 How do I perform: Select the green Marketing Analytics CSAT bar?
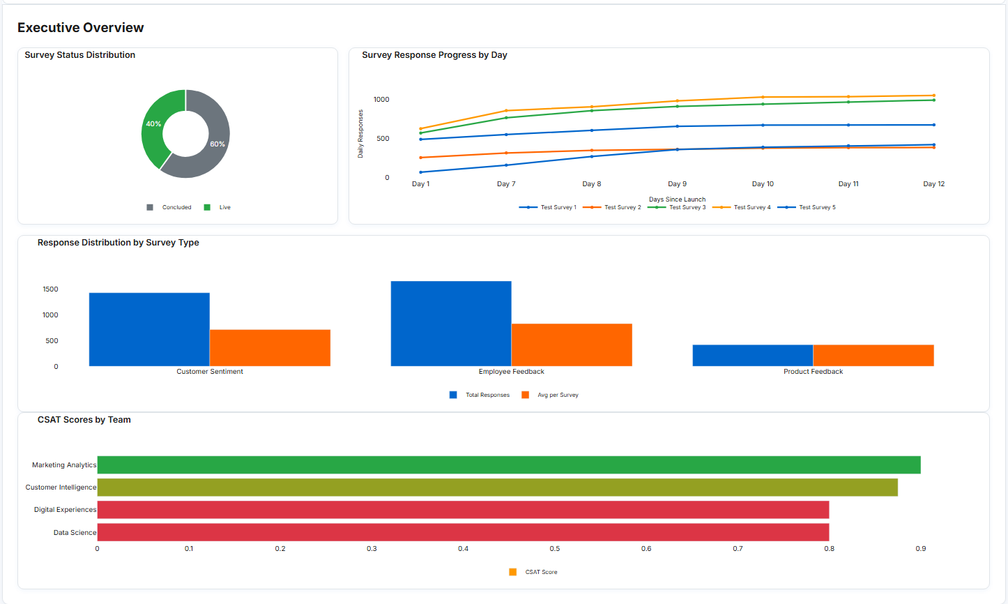509,465
